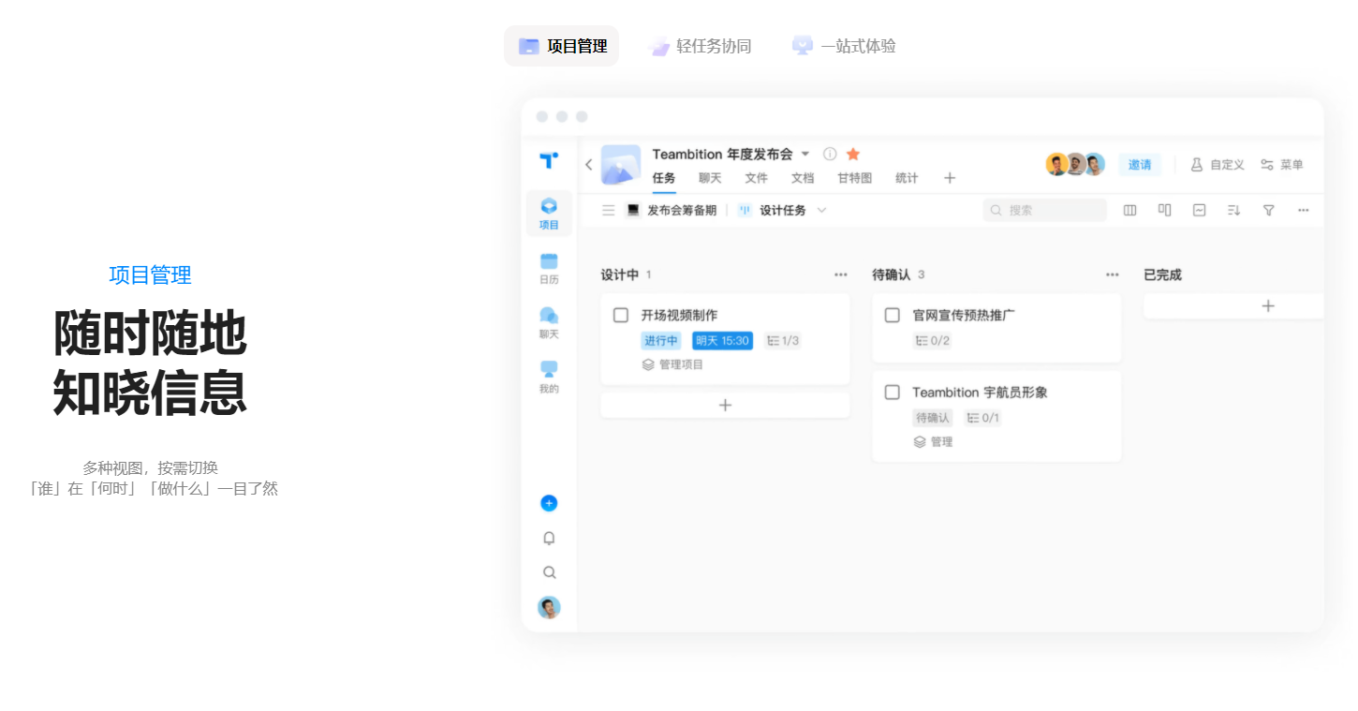Click the 邀请 invite button
1358x711 pixels.
point(1139,165)
